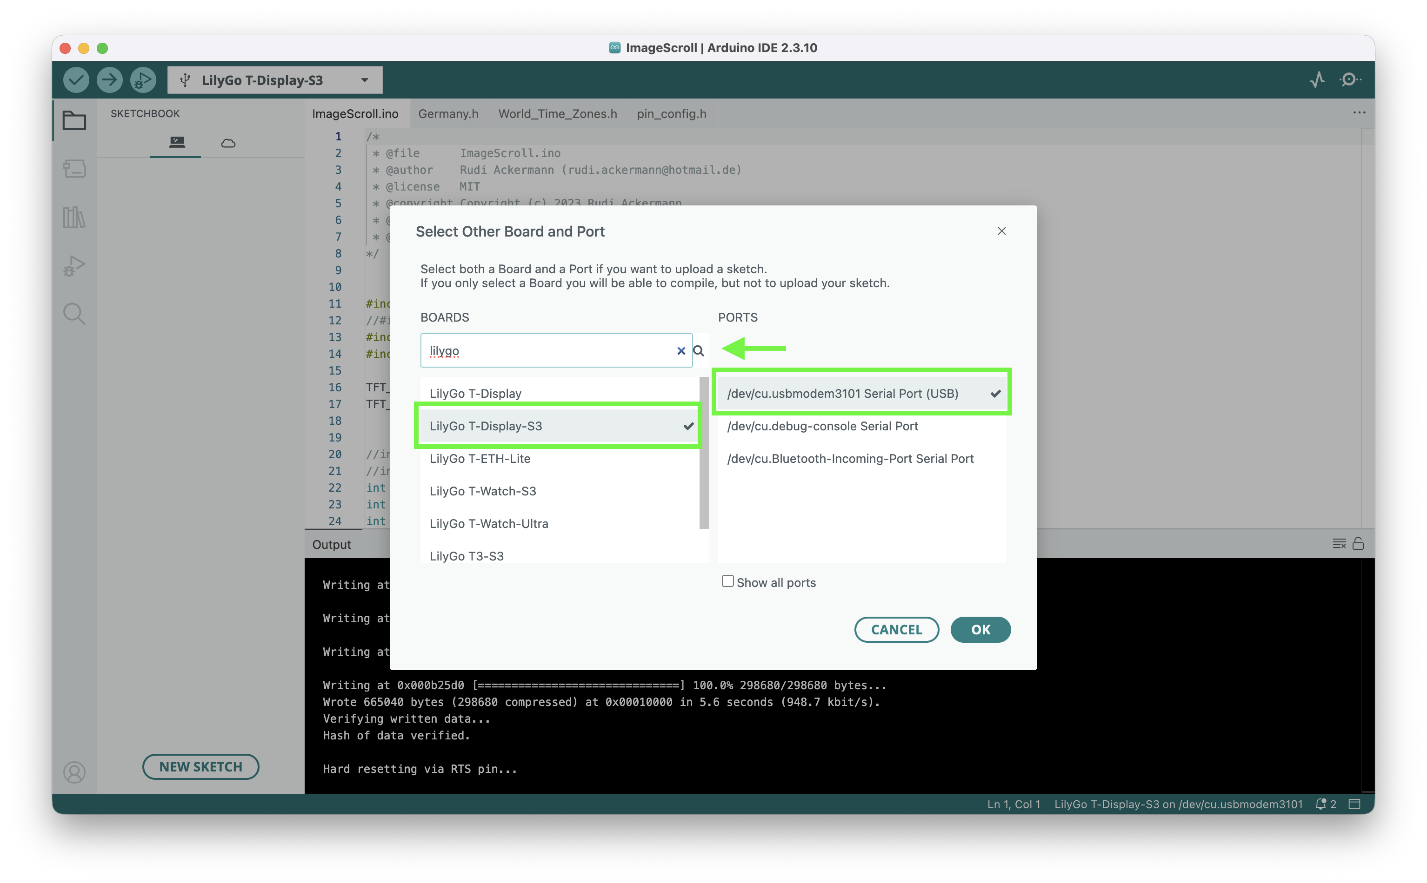Open the Sketchbook folder sidebar icon
This screenshot has height=883, width=1427.
[74, 121]
